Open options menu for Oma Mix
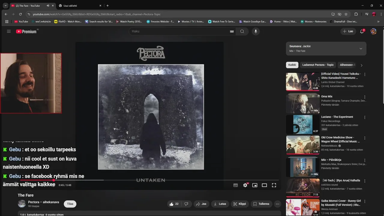The height and width of the screenshot is (216, 384). coord(365,97)
